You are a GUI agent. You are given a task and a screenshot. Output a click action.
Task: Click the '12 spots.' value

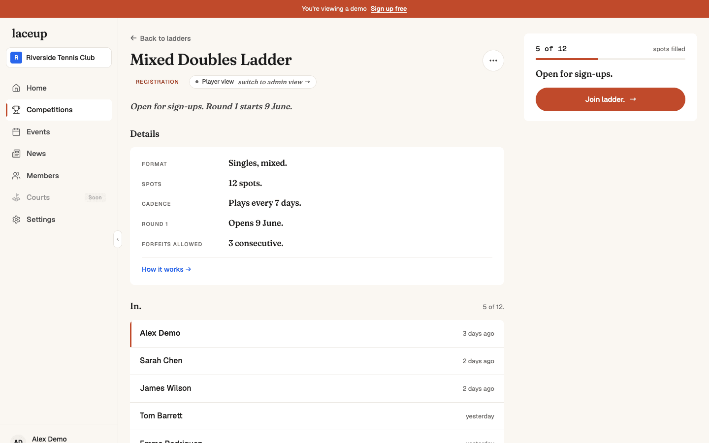[x=245, y=183]
